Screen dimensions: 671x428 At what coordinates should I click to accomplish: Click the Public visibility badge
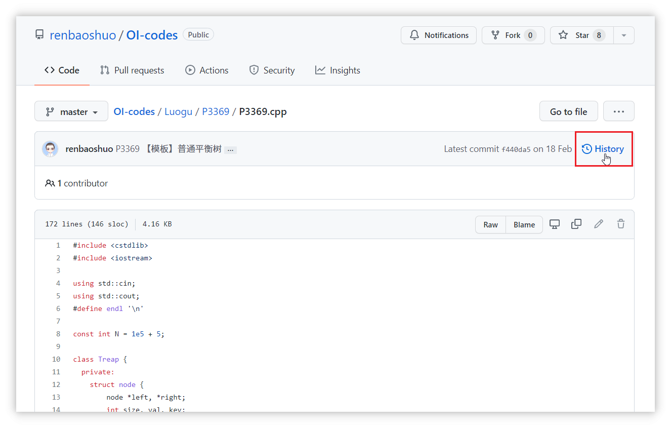[198, 35]
